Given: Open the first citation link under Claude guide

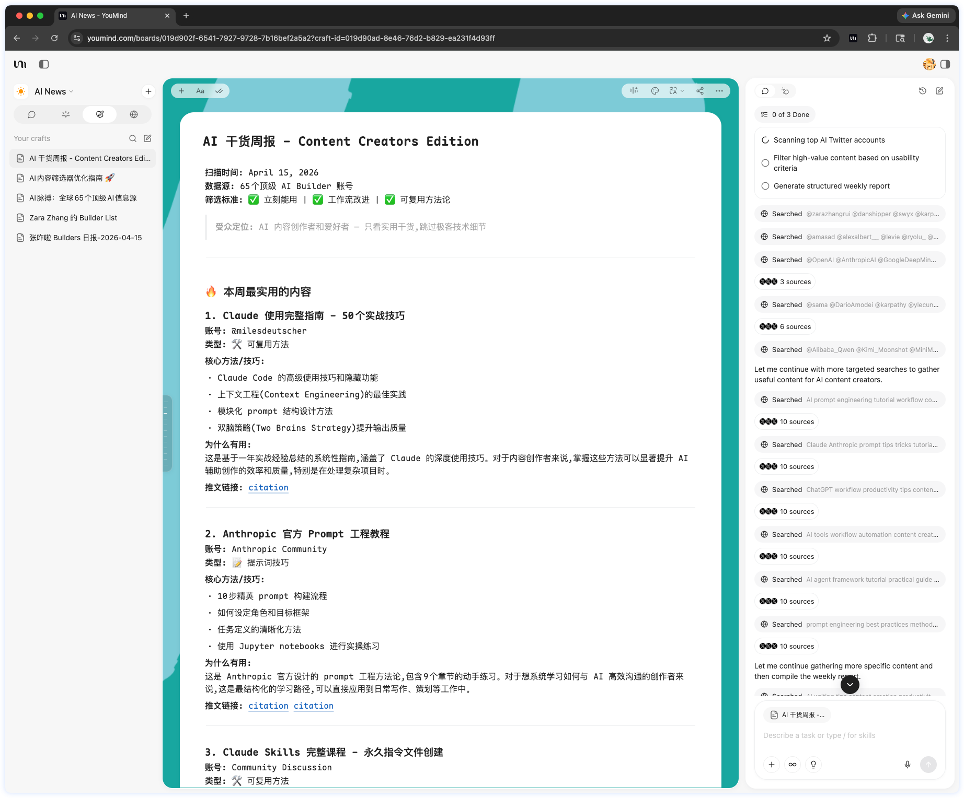Looking at the screenshot, I should [268, 487].
